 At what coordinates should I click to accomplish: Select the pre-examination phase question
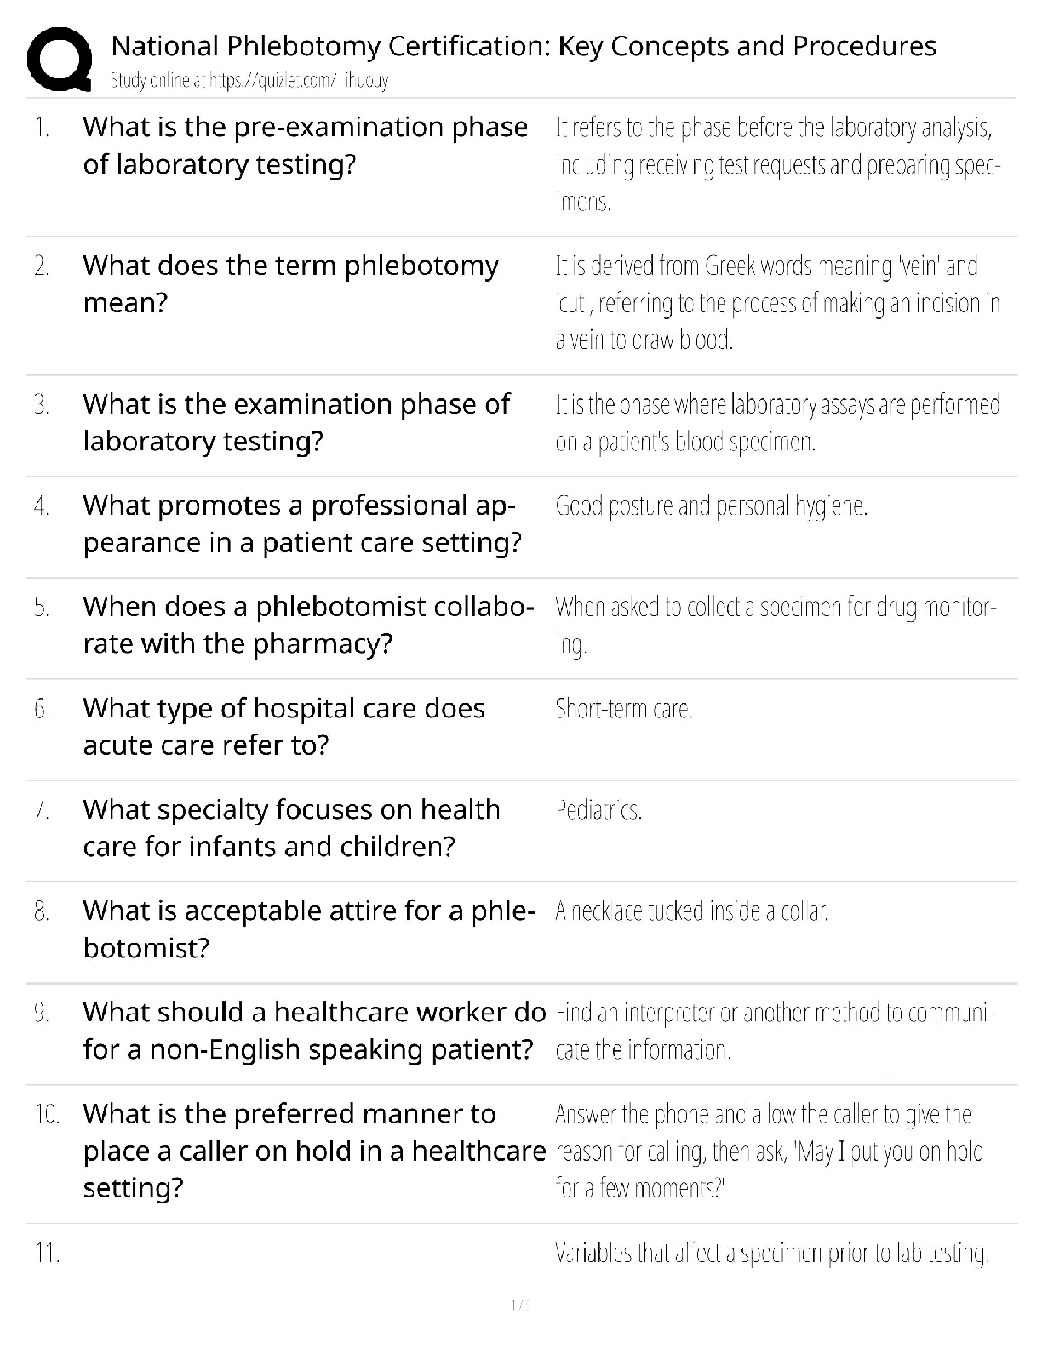coord(305,146)
